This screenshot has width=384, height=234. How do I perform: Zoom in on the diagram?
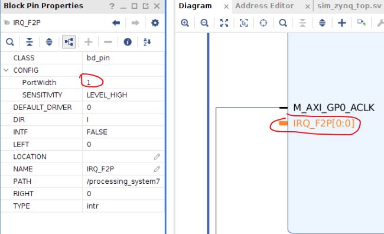click(185, 23)
